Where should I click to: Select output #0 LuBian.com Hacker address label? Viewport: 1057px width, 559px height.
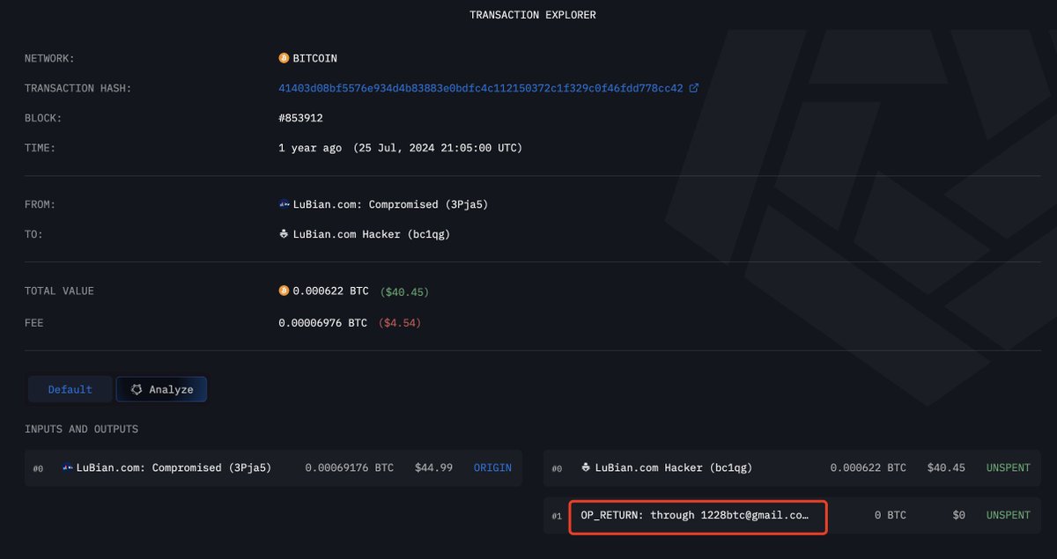click(x=674, y=467)
